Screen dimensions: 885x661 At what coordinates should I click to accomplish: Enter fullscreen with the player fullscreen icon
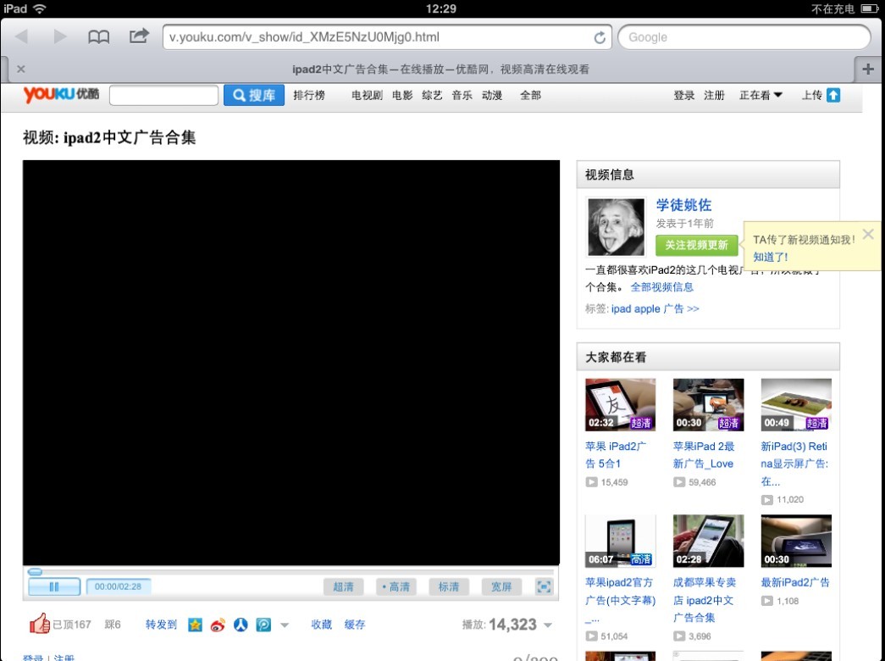click(544, 586)
